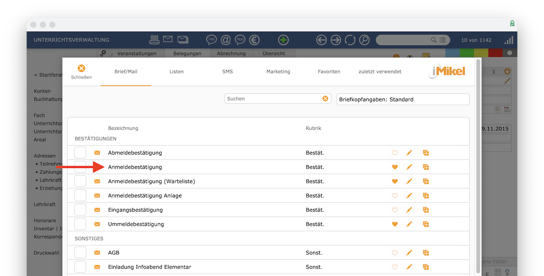Image resolution: width=544 pixels, height=276 pixels.
Task: Duplicate the Ummeldebestätigung template
Action: tap(426, 224)
